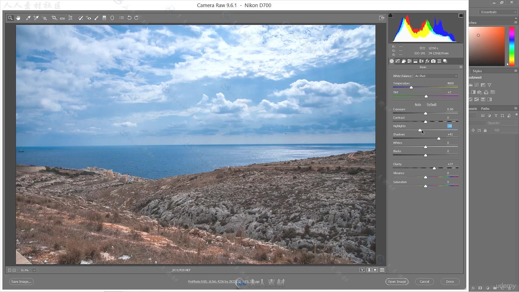519x292 pixels.
Task: Select the Transform tool
Action: (x=71, y=18)
